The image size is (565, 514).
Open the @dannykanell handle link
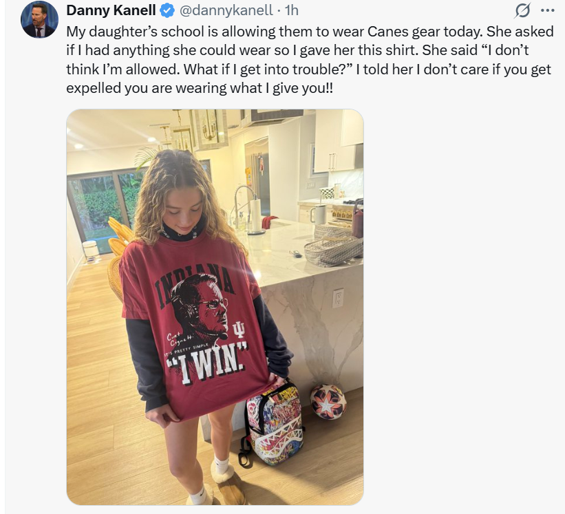(226, 10)
